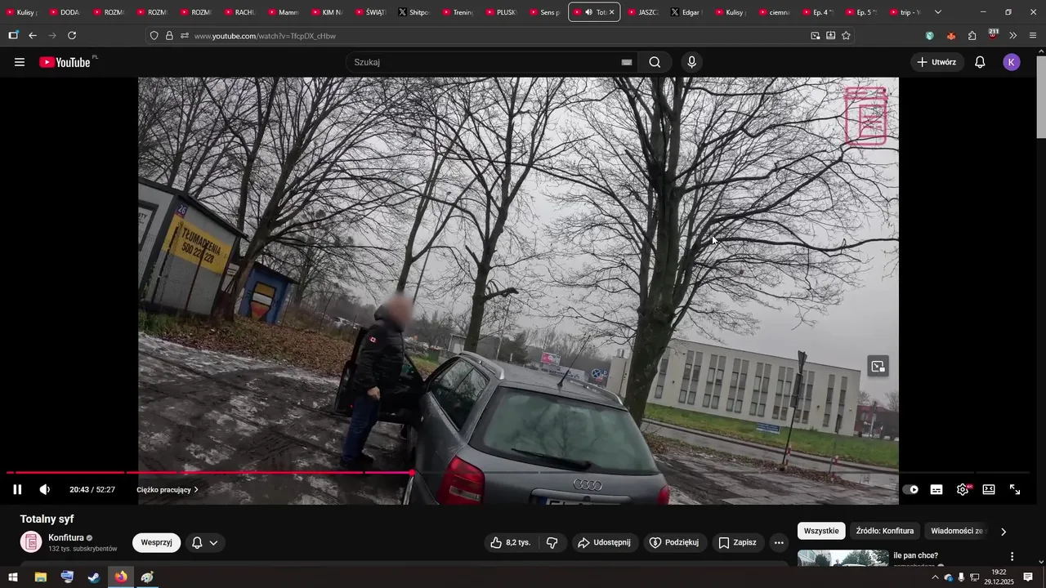Dislike the video
Image resolution: width=1046 pixels, height=588 pixels.
(552, 542)
